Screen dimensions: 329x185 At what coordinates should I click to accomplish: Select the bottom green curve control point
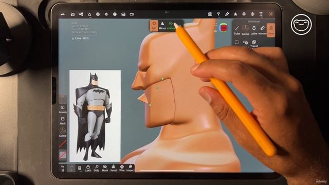tap(150, 105)
